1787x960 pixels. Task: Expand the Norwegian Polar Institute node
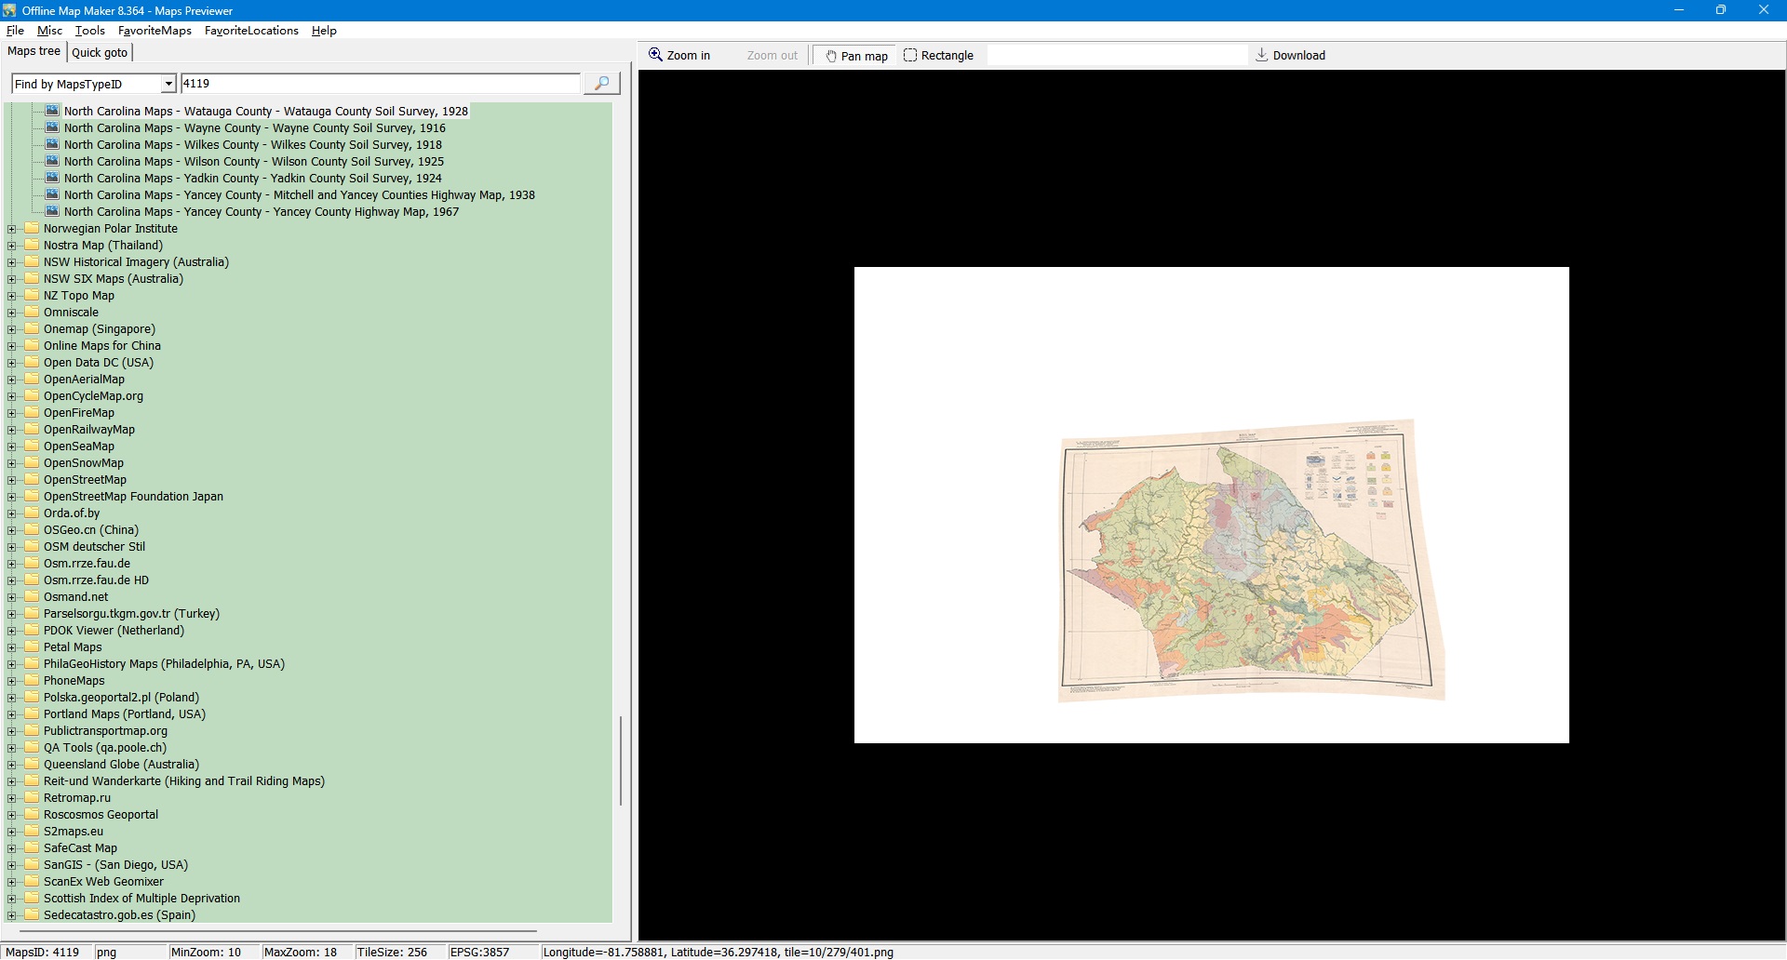click(12, 229)
